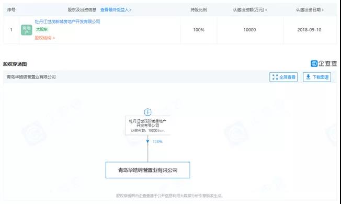Open 股权结构 link under shareholder

click(x=45, y=38)
